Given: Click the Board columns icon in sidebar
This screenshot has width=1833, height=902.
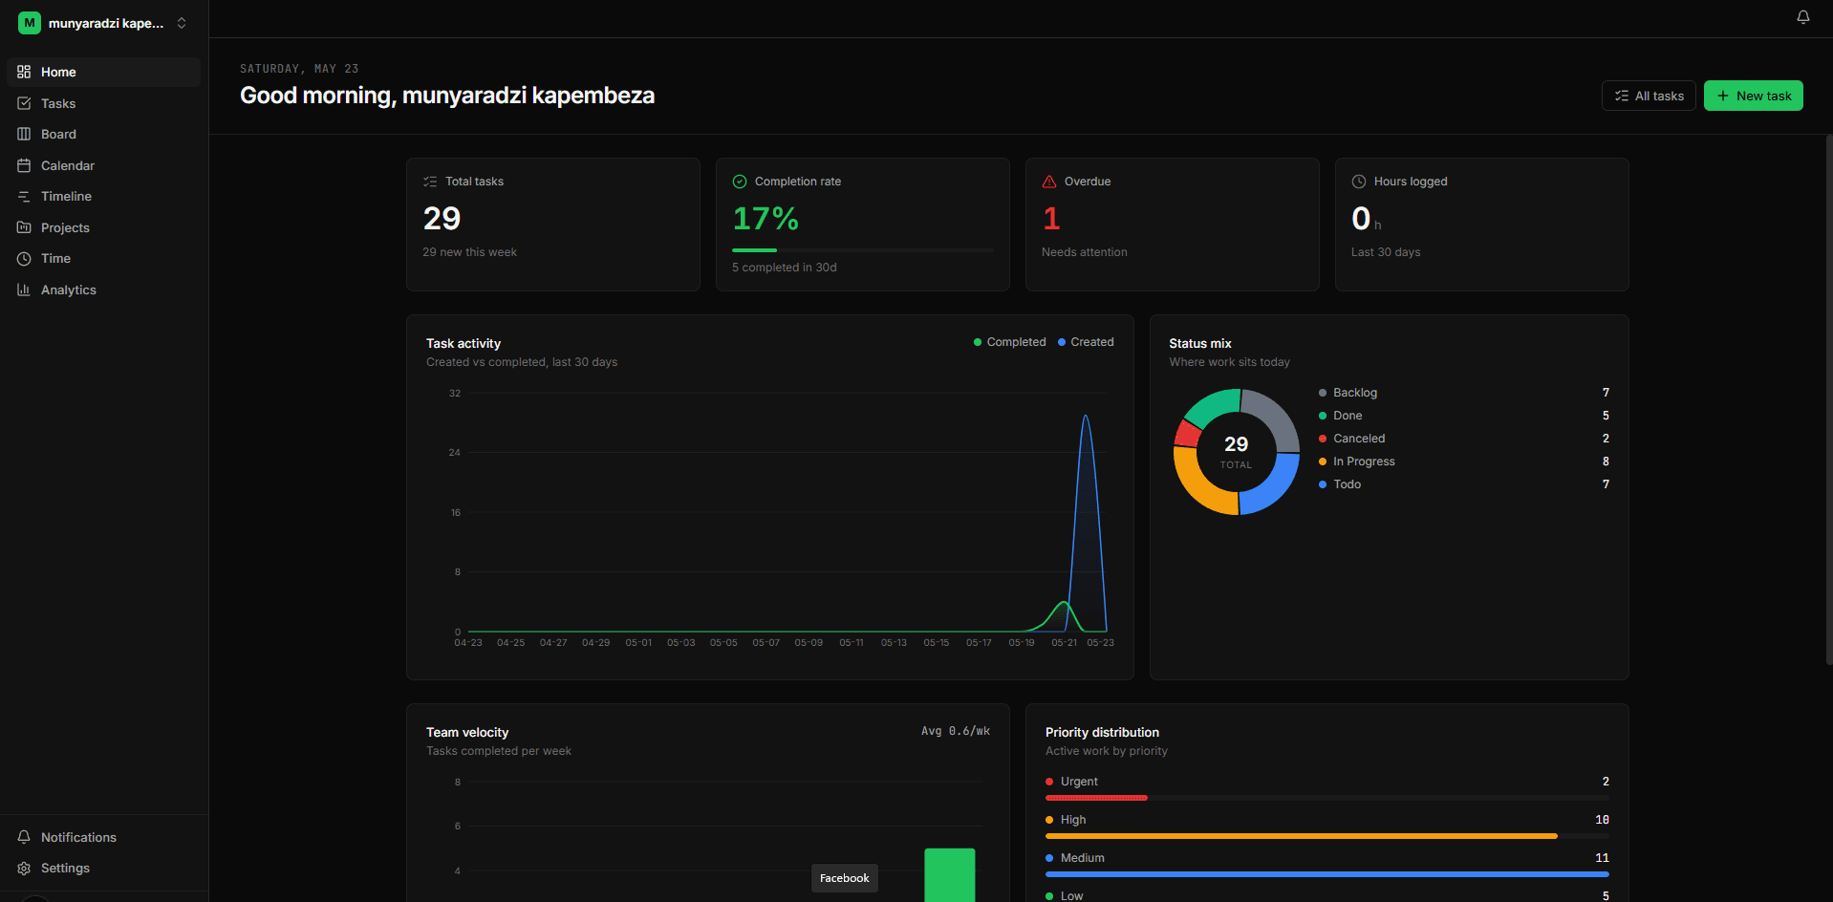Looking at the screenshot, I should (24, 134).
